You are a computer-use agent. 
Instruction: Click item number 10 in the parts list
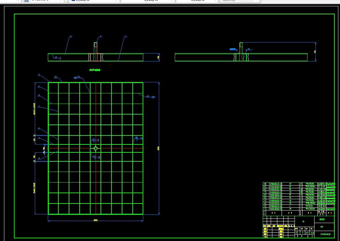click(x=264, y=184)
